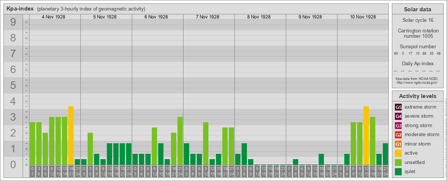Click the 'extreme storm' legend label
The width and height of the screenshot is (447, 181).
pos(421,107)
